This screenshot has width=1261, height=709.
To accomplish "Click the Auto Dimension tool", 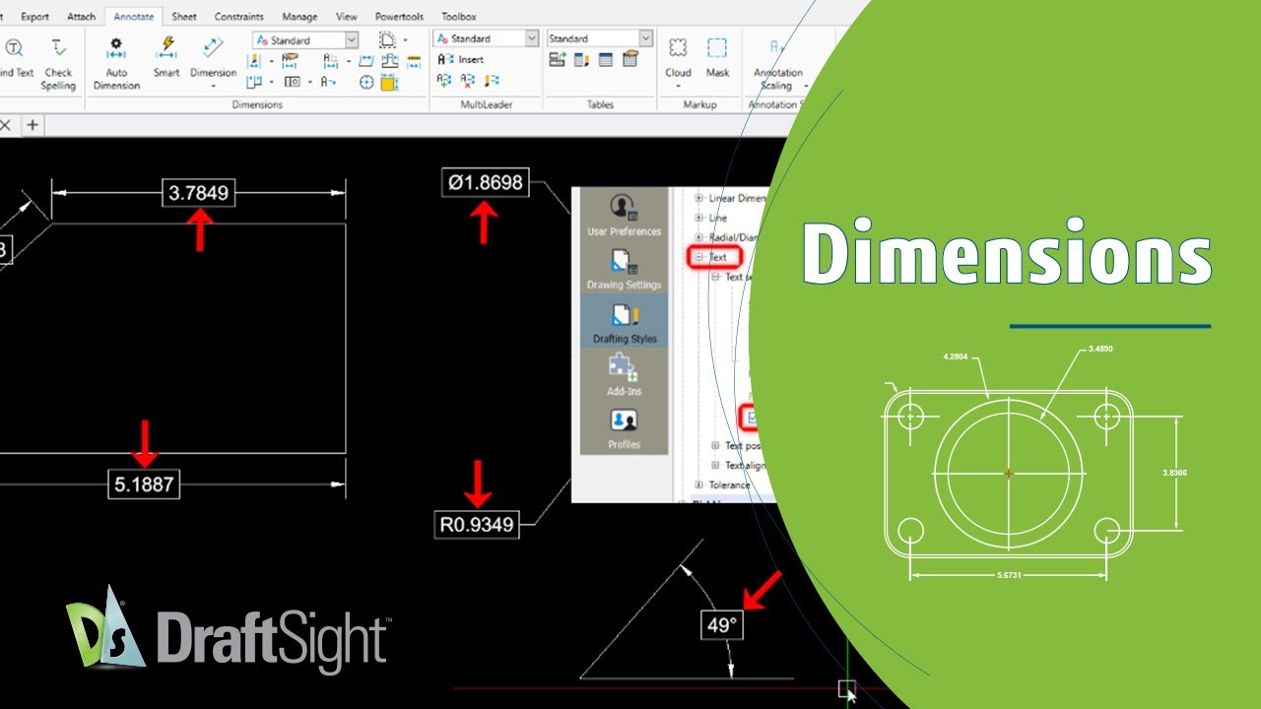I will click(x=116, y=63).
